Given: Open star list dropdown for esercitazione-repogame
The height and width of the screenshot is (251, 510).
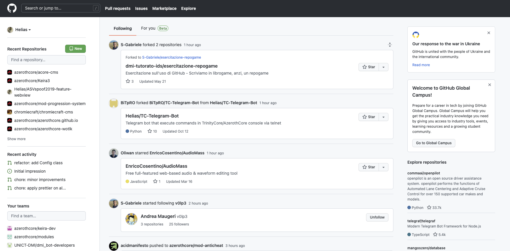Looking at the screenshot, I should point(384,67).
